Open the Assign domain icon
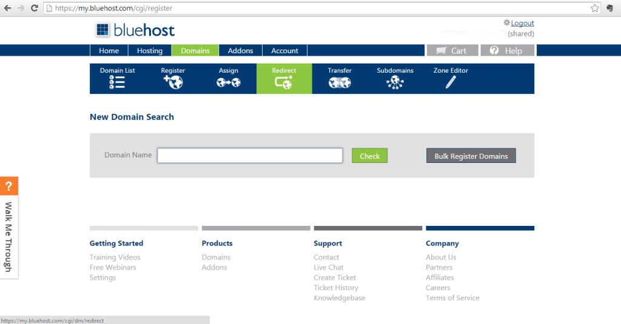621x324 pixels. (229, 82)
